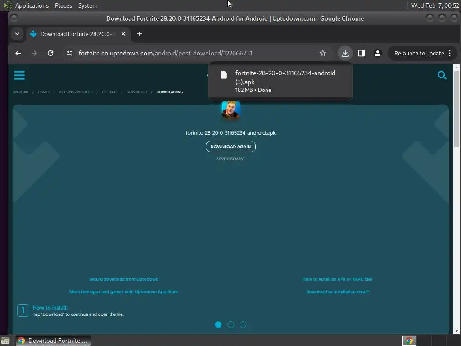The image size is (461, 346).
Task: Click the browser back arrow
Action: click(x=18, y=53)
